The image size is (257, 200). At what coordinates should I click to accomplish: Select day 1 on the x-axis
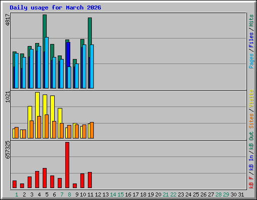click(x=17, y=194)
